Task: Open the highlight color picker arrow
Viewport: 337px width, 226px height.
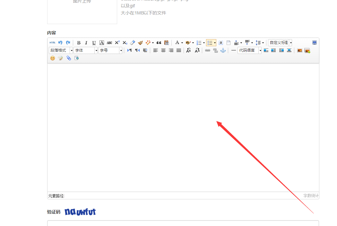Action: click(193, 43)
